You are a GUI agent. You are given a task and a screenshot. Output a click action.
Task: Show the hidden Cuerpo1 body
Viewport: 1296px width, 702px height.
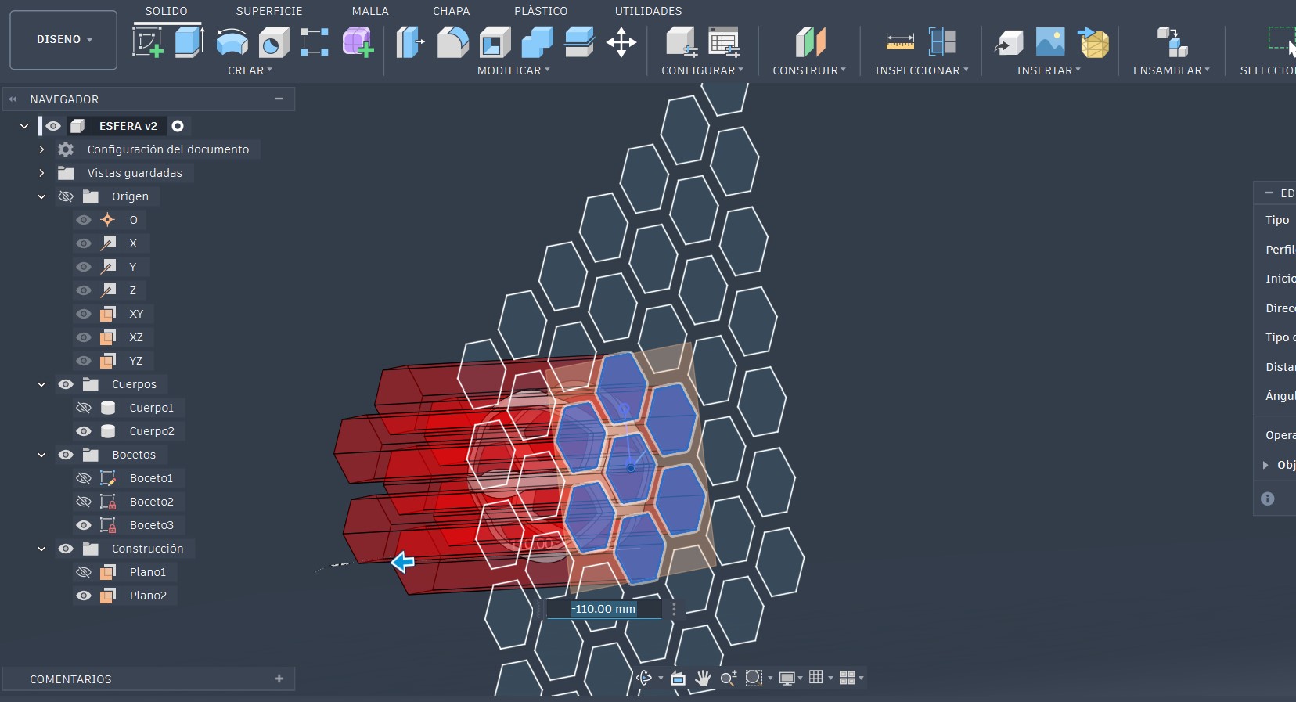coord(84,408)
